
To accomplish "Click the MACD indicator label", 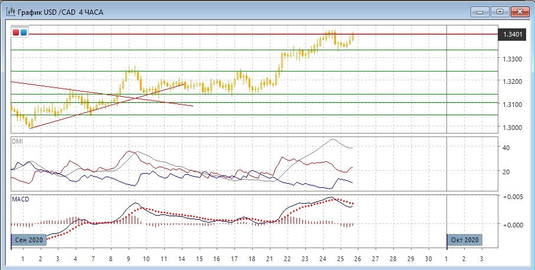I will click(x=20, y=199).
